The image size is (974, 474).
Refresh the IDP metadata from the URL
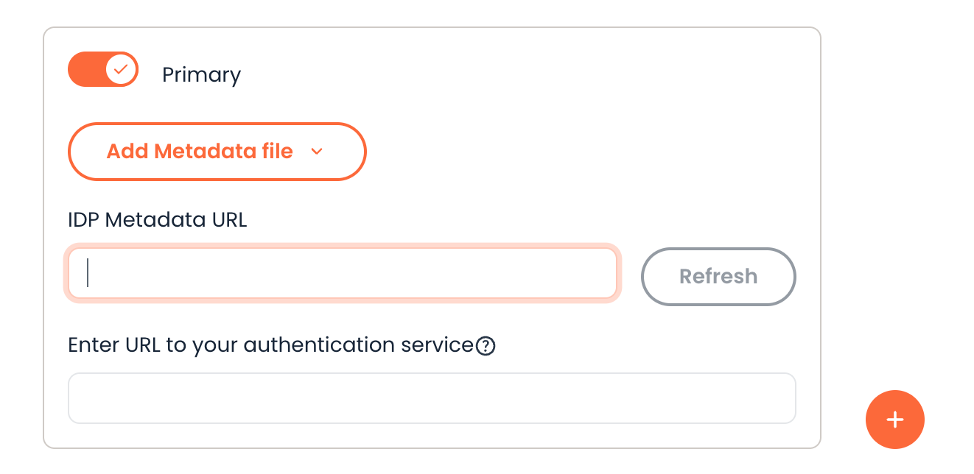[718, 277]
